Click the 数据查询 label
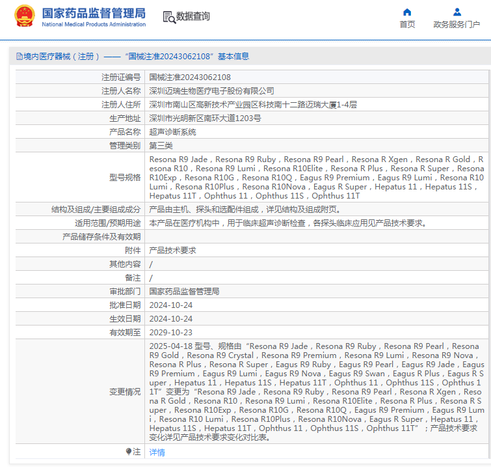This screenshot has width=491, height=472. pos(193,16)
